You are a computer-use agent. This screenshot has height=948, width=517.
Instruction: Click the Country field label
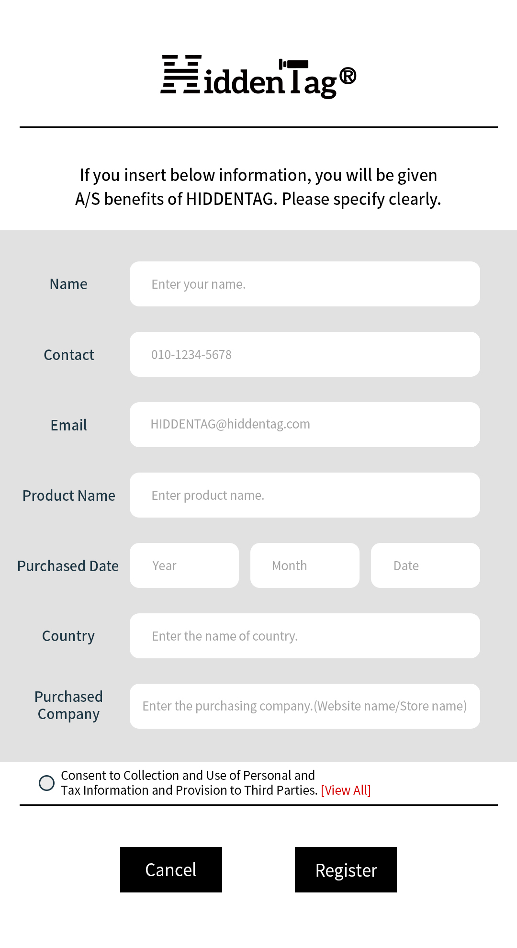point(68,636)
